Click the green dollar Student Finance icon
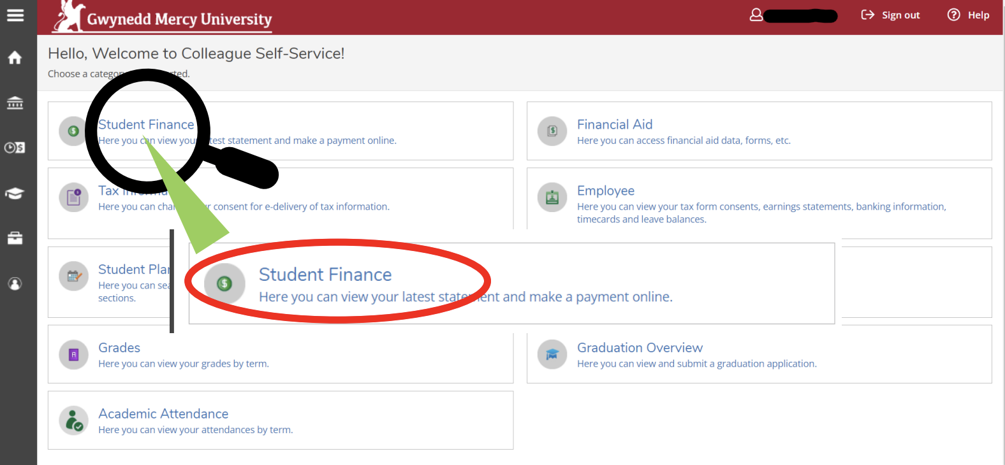The height and width of the screenshot is (465, 1005). pos(73,131)
